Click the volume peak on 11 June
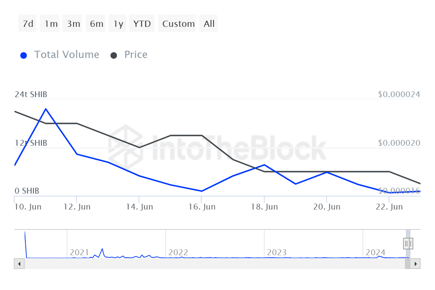435x290 pixels. pyautogui.click(x=46, y=109)
